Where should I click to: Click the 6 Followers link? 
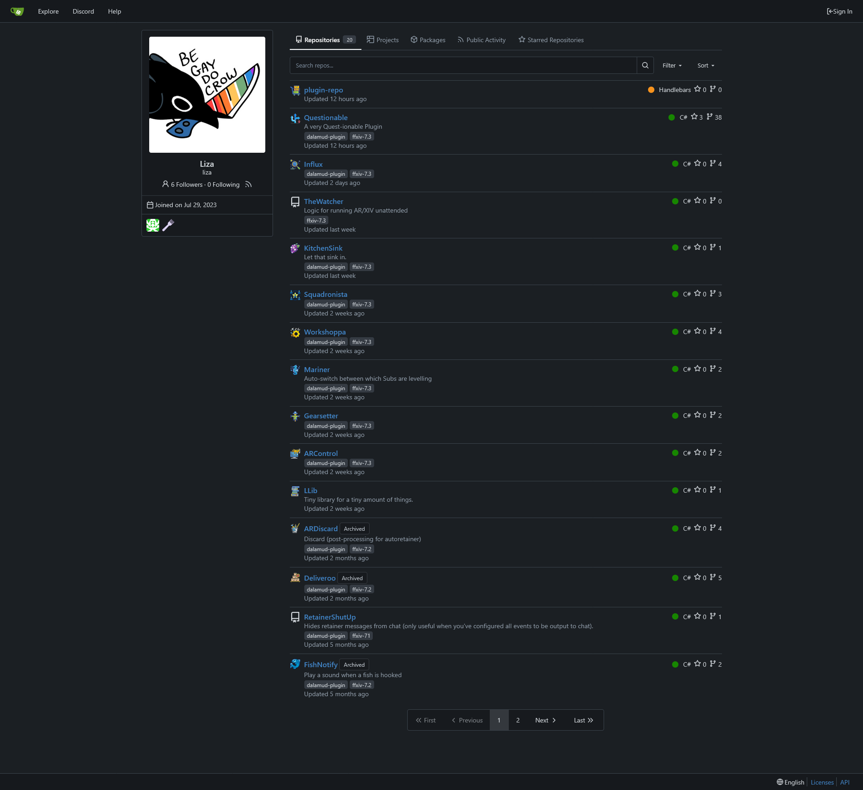(x=187, y=184)
